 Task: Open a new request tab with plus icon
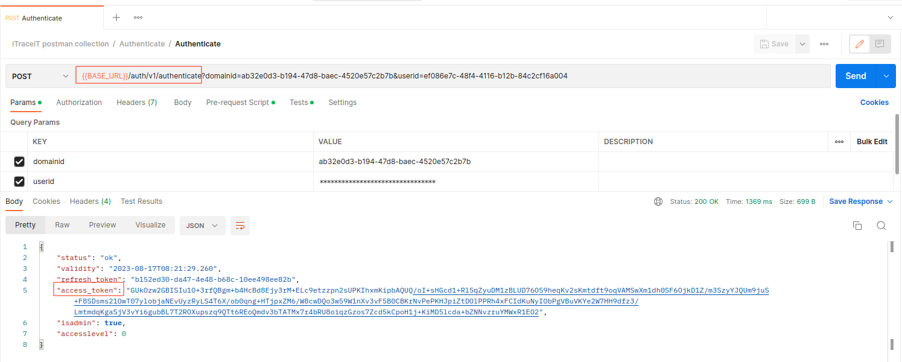coord(116,17)
